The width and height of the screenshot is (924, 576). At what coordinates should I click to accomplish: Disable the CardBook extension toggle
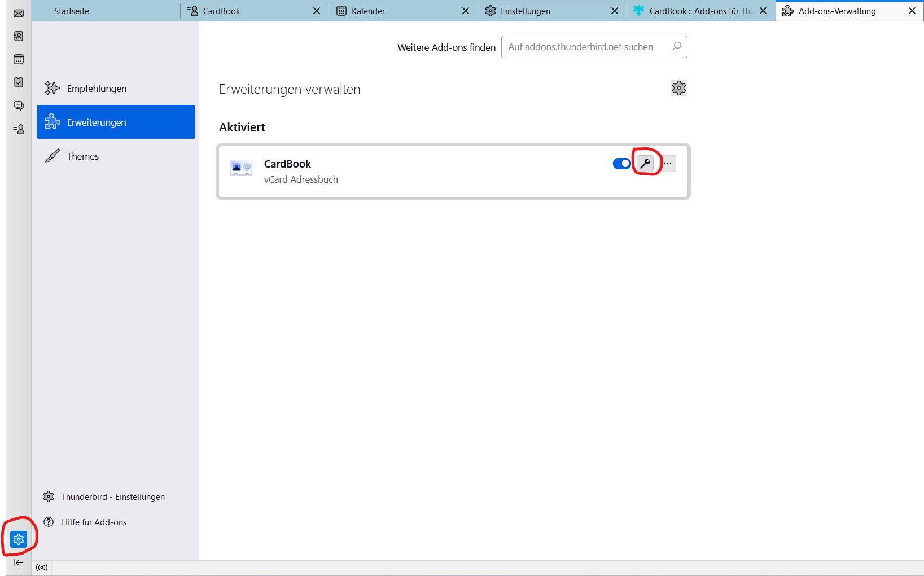pyautogui.click(x=622, y=164)
